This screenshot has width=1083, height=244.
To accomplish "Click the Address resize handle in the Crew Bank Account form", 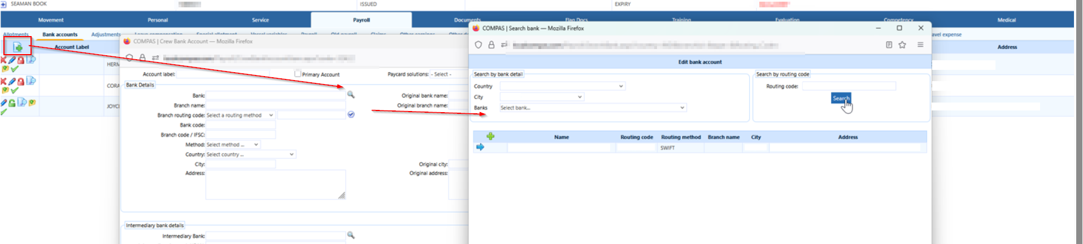I will pos(342,196).
